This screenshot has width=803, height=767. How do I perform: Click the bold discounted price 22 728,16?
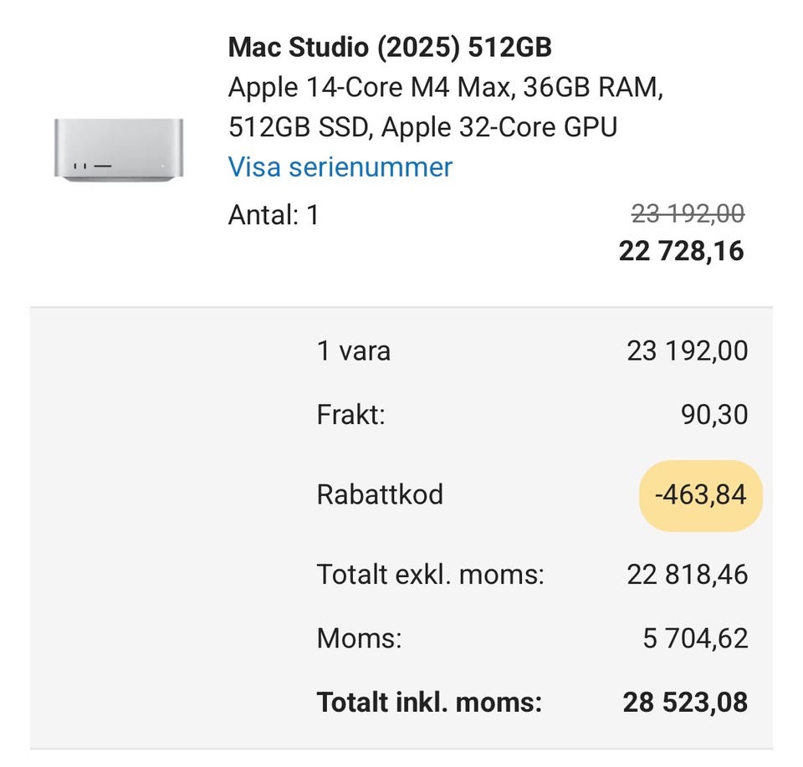(681, 250)
